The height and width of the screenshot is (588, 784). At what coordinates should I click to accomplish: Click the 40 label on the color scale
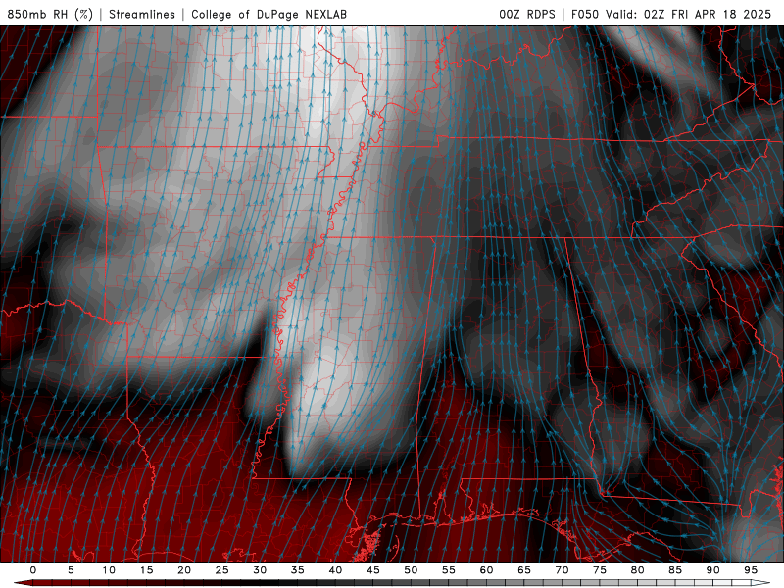click(335, 570)
